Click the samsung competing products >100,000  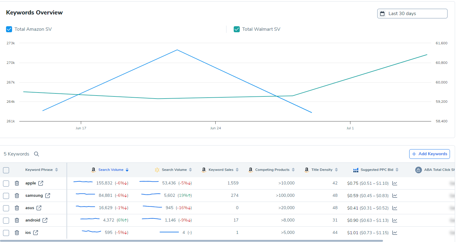point(285,196)
